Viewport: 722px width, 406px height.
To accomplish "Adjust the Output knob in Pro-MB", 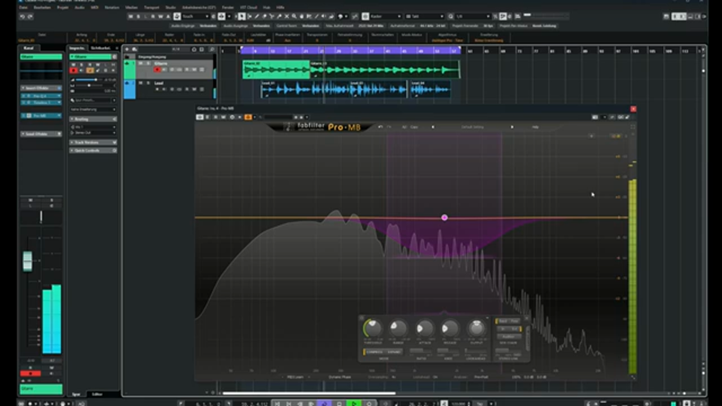I will click(476, 328).
